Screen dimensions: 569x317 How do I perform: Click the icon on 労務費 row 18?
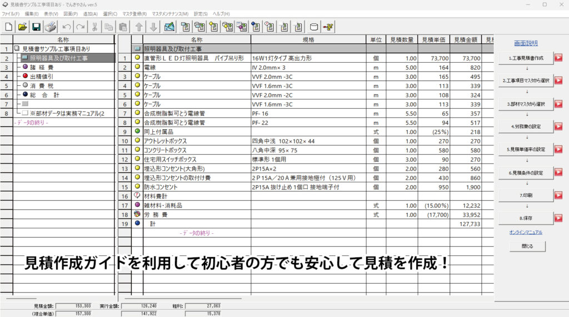point(137,214)
